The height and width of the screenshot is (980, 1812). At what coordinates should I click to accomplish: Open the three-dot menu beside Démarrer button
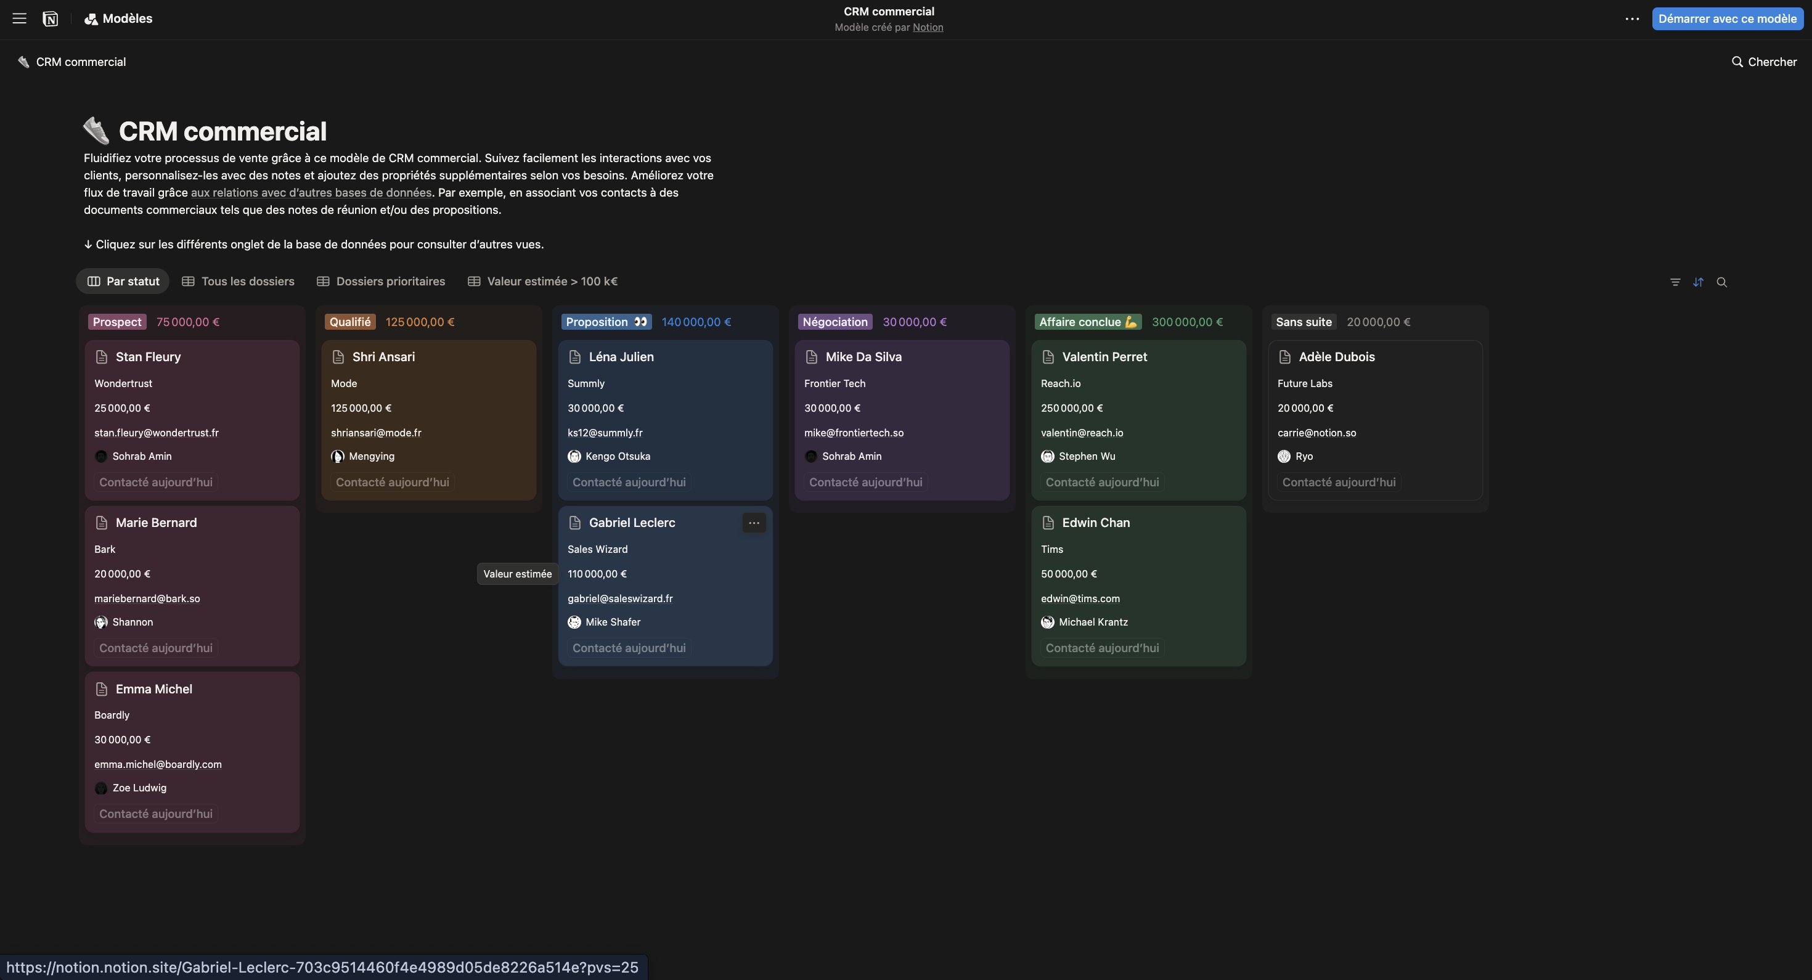point(1632,19)
